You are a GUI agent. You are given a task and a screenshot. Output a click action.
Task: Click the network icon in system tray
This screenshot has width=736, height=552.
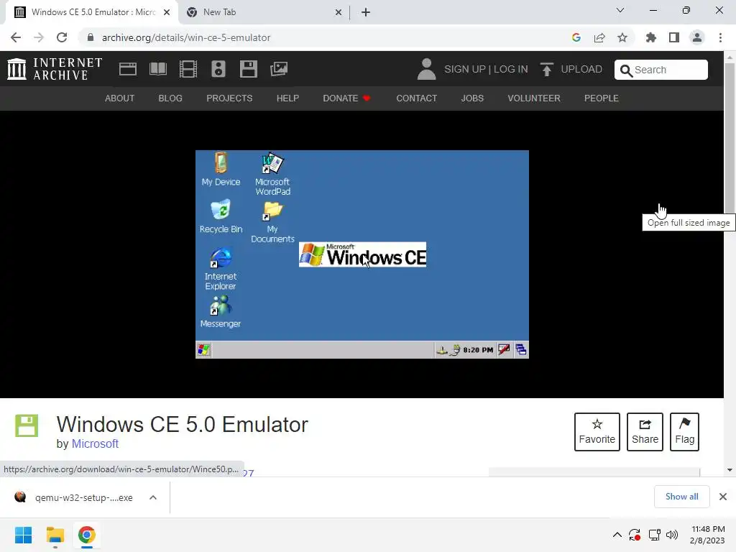click(654, 535)
